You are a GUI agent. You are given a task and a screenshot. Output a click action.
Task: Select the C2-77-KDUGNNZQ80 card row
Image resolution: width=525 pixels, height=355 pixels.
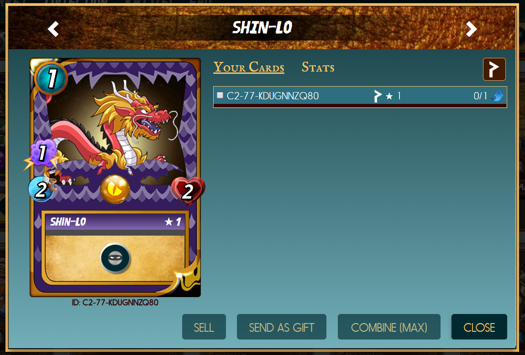coord(360,97)
